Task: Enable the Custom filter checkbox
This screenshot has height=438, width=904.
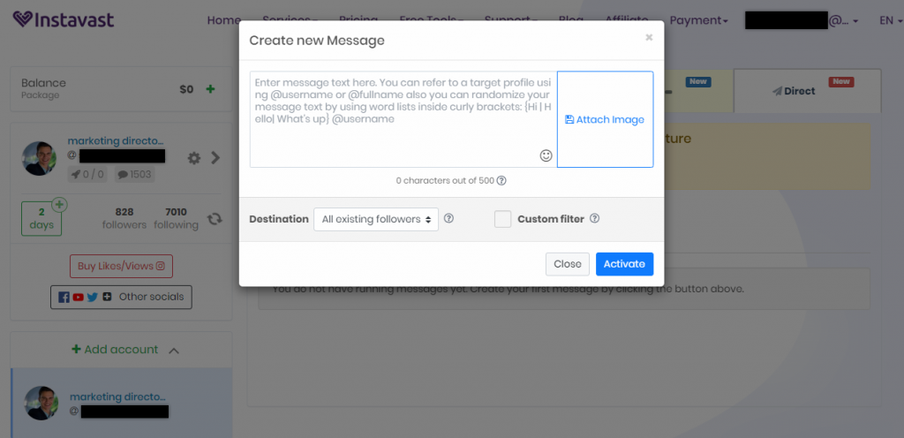Action: (x=503, y=219)
